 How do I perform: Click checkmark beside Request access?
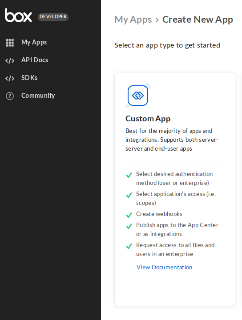(129, 246)
